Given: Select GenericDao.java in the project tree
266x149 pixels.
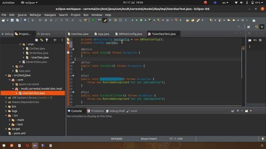Looking at the screenshot, I should [34, 62].
